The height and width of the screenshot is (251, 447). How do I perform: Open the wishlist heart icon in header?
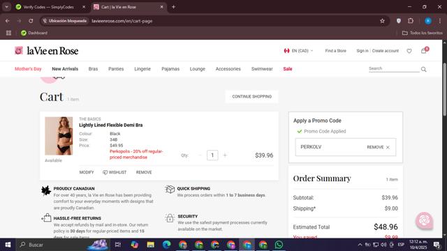pyautogui.click(x=409, y=51)
